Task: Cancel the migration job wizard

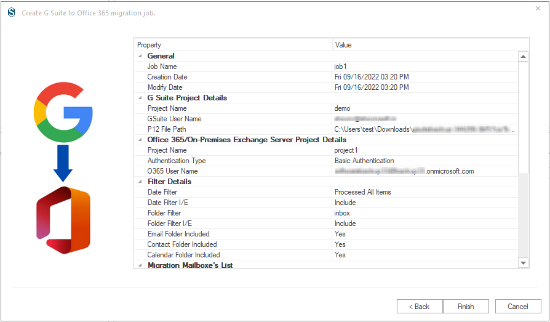Action: click(518, 307)
